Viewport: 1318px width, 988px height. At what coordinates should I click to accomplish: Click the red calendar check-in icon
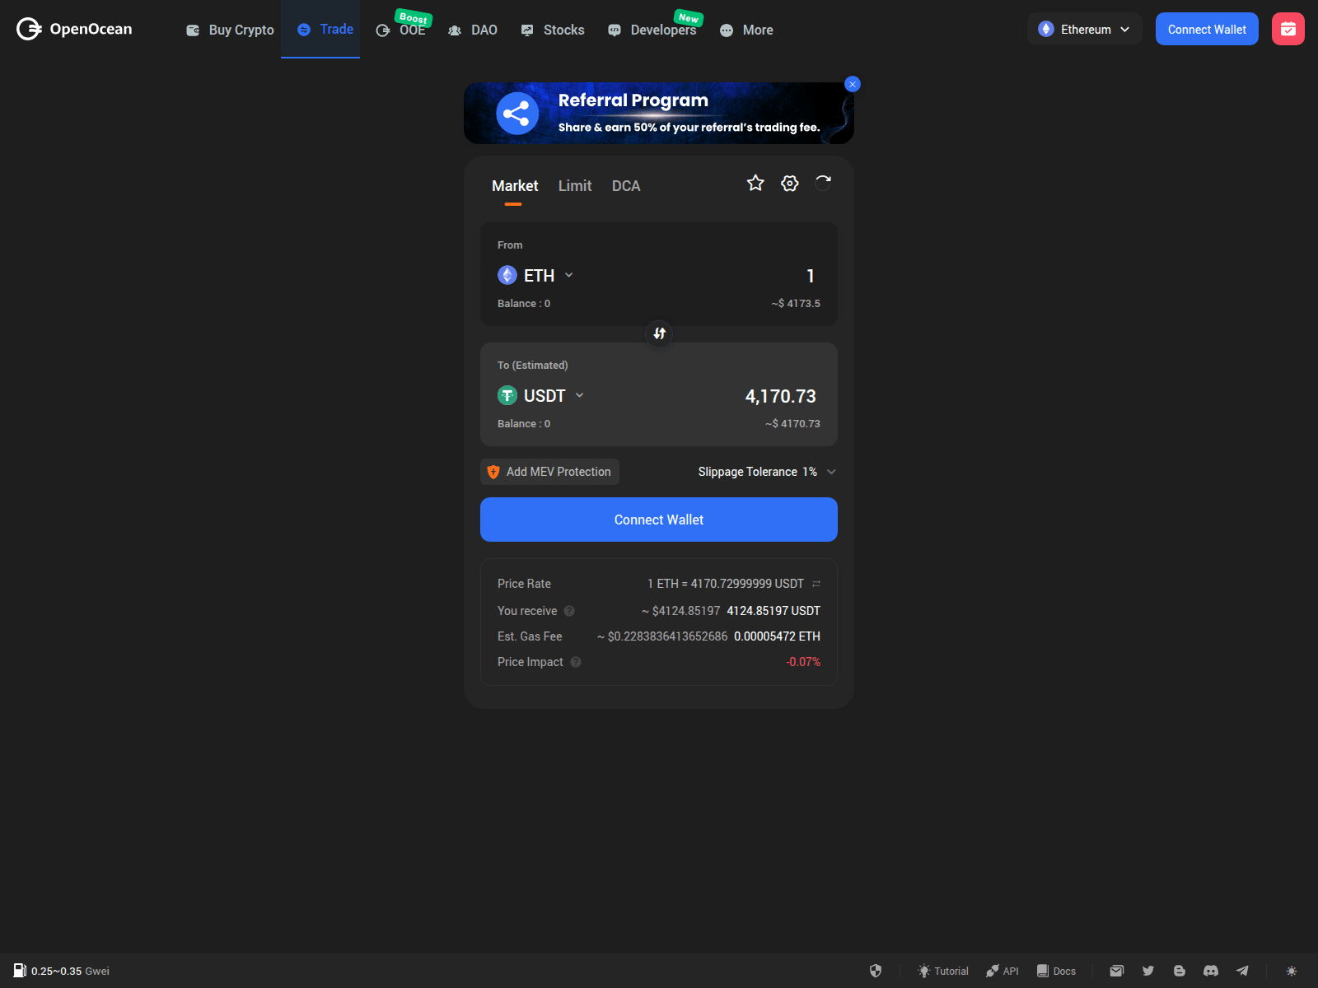point(1288,29)
